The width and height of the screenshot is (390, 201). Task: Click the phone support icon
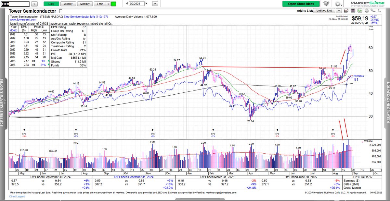tap(379, 10)
